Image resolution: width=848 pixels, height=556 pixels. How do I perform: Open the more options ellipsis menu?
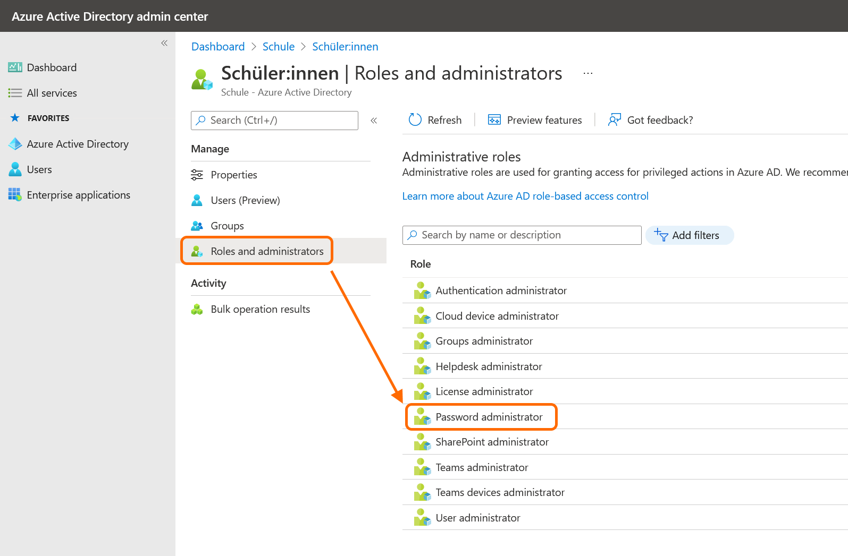click(587, 73)
